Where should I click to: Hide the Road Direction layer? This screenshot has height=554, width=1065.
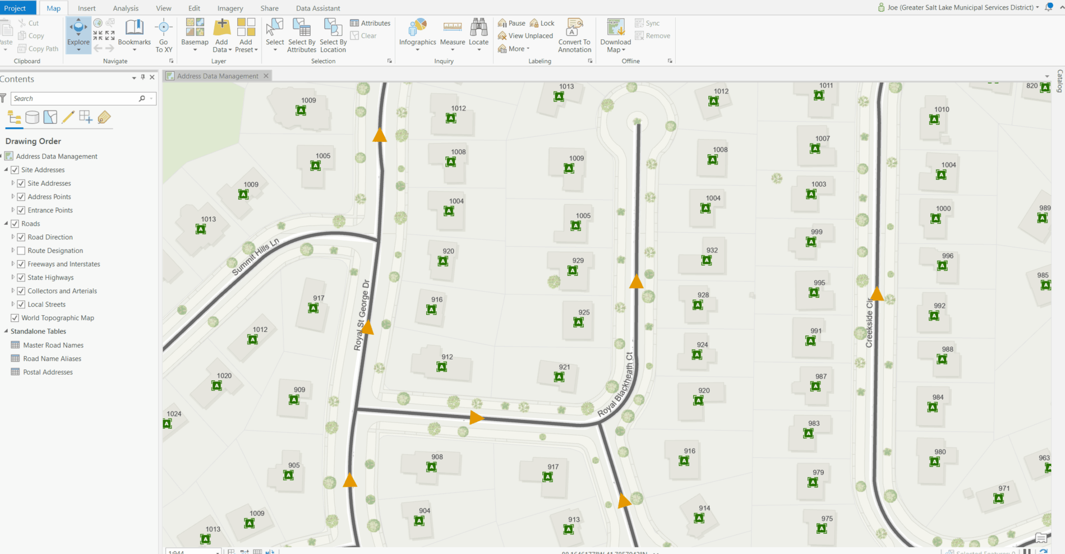click(x=21, y=237)
